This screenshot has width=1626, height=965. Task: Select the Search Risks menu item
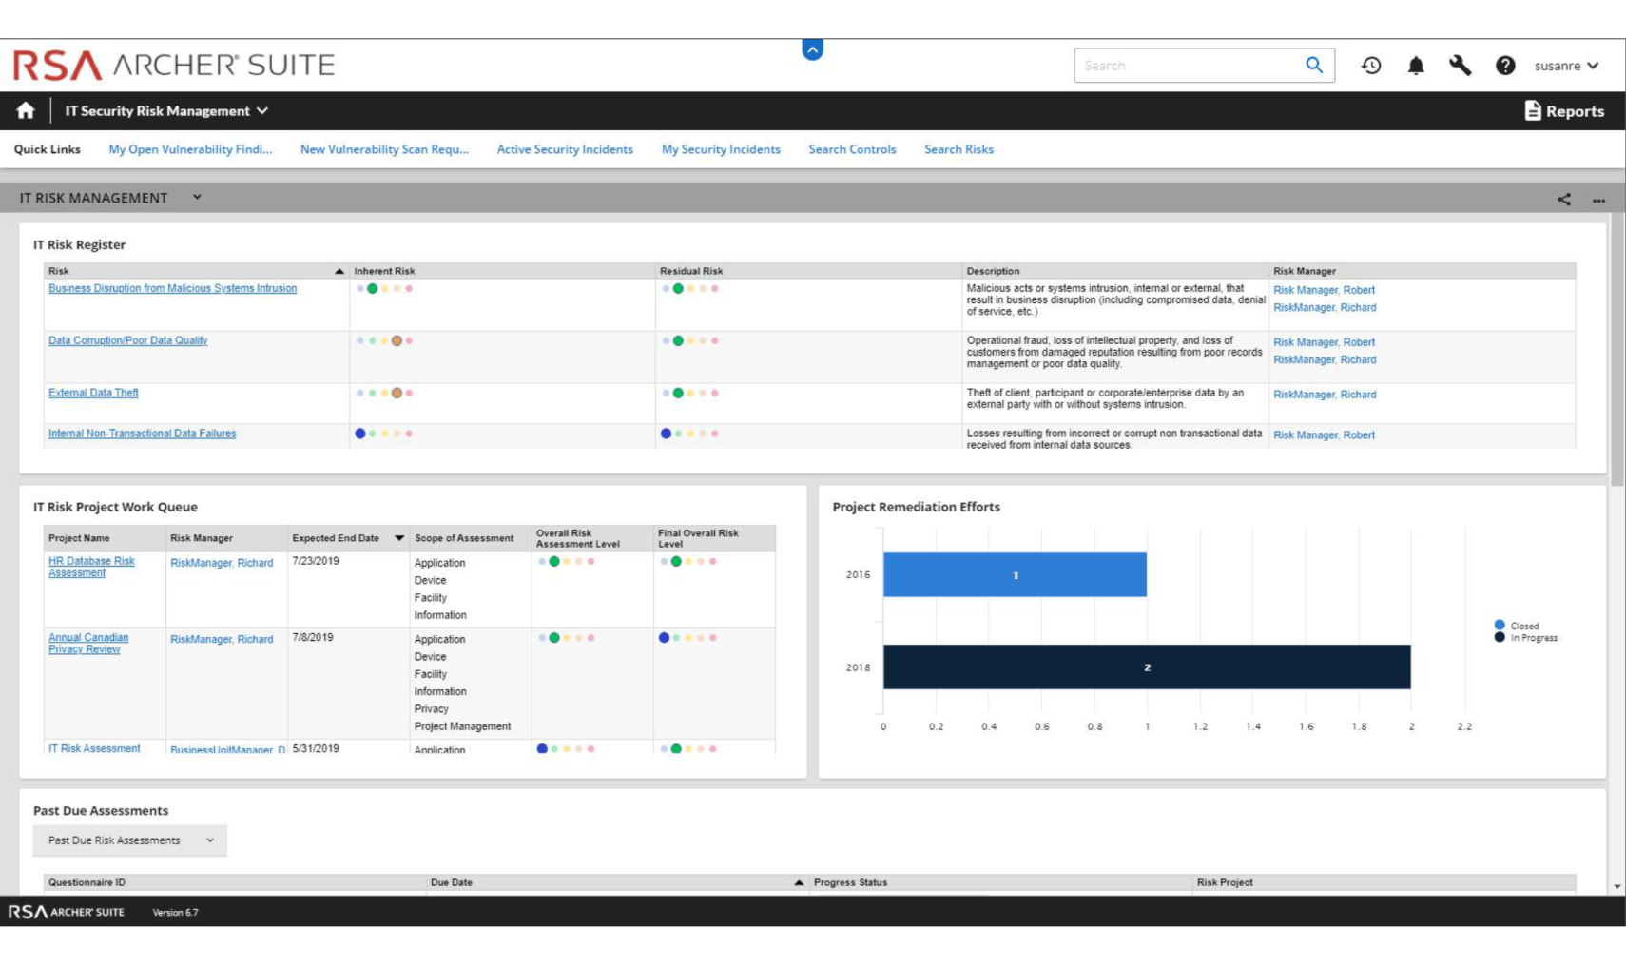point(958,149)
